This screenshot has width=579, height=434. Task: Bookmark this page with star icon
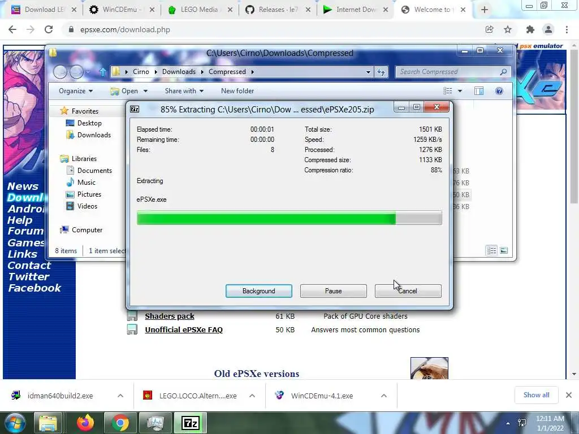point(508,29)
